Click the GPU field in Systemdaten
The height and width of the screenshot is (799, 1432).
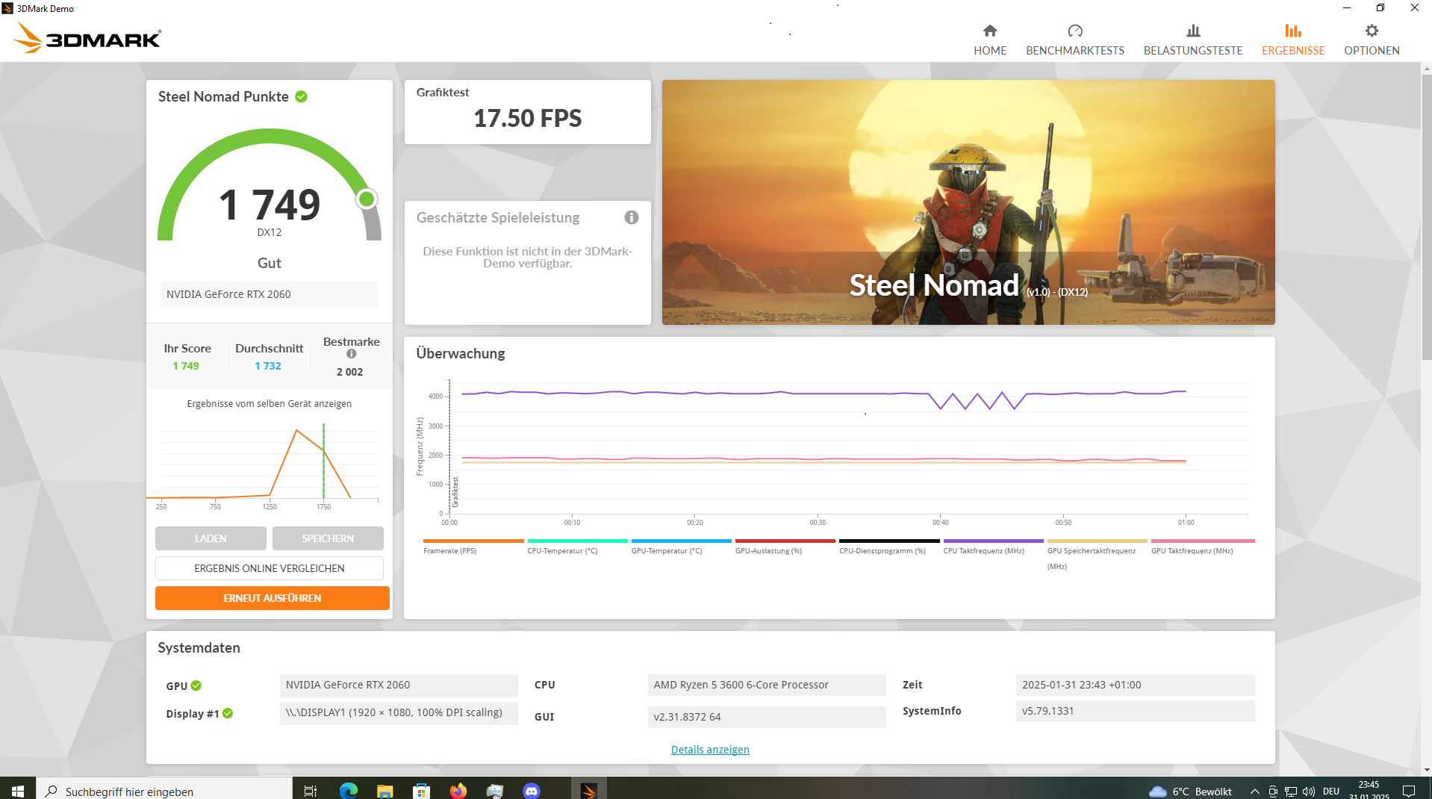(x=399, y=685)
